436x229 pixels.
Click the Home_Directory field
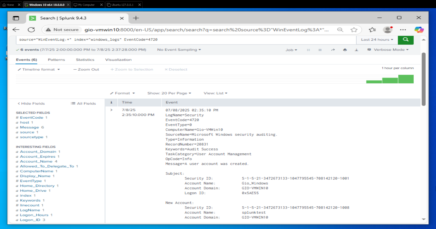pyautogui.click(x=37, y=186)
